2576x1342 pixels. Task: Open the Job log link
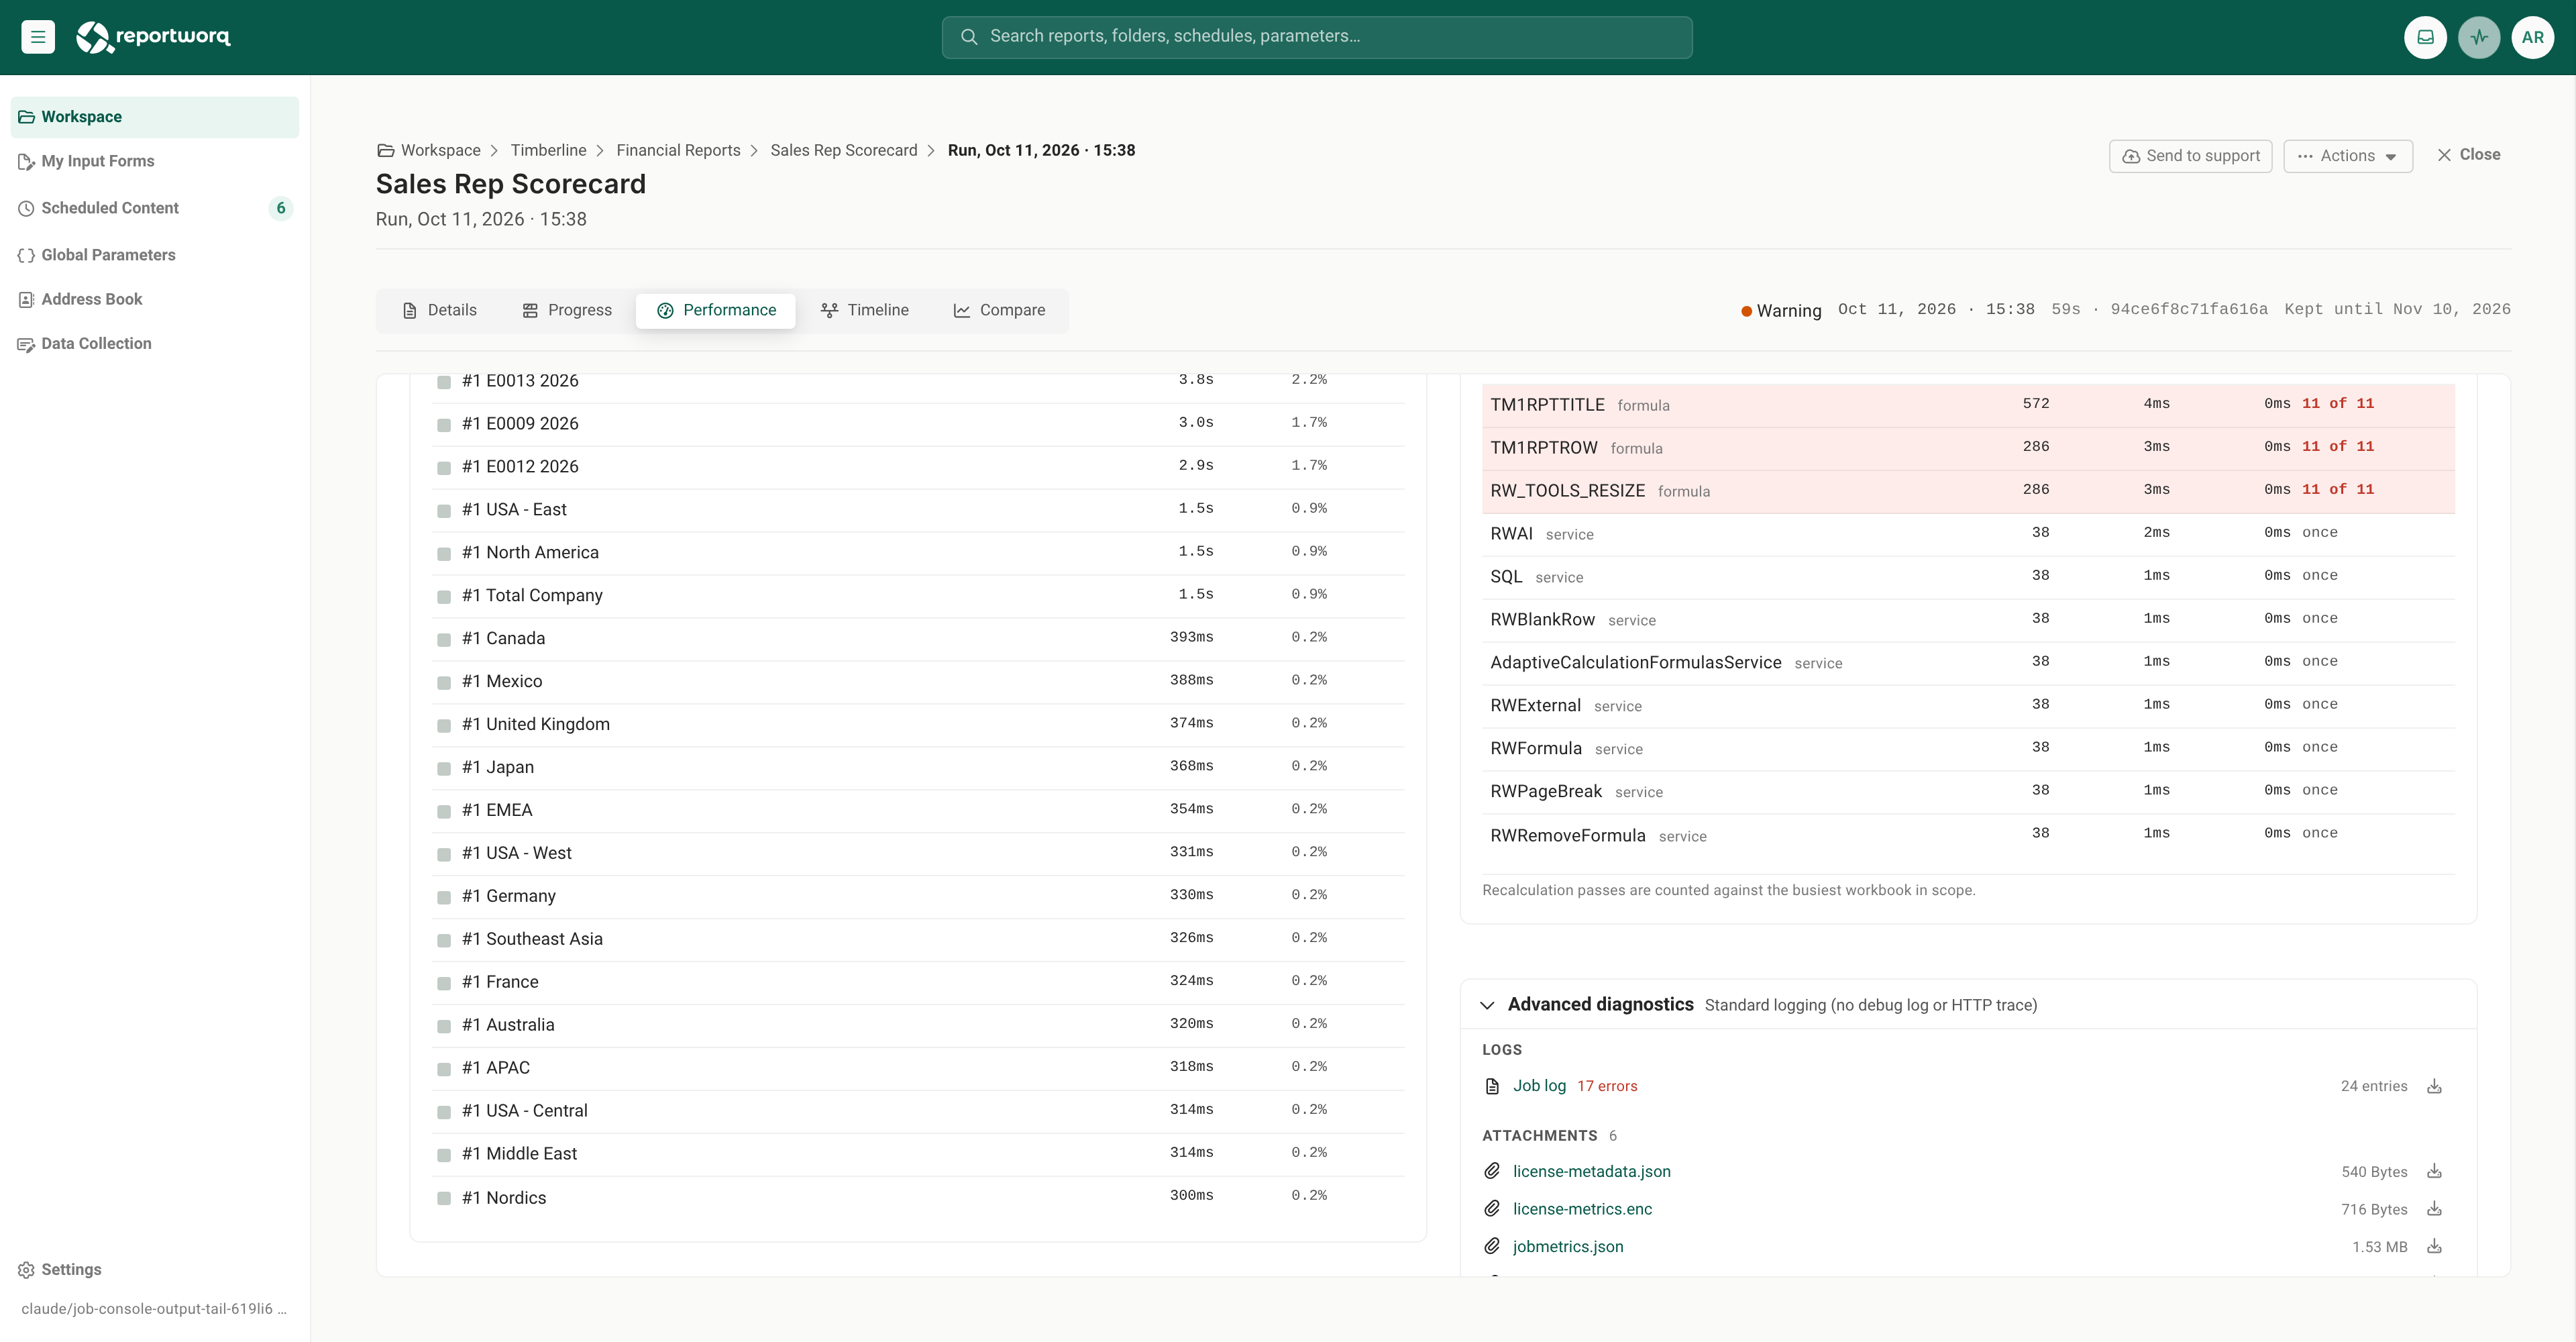point(1539,1086)
